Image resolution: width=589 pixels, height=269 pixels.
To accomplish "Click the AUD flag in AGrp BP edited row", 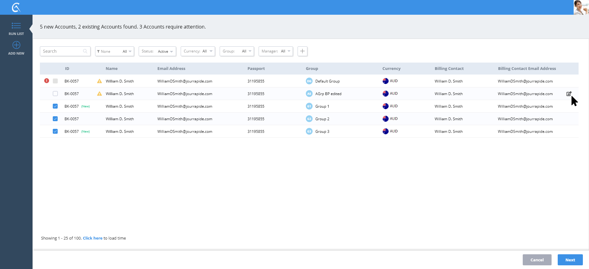I will (x=386, y=94).
